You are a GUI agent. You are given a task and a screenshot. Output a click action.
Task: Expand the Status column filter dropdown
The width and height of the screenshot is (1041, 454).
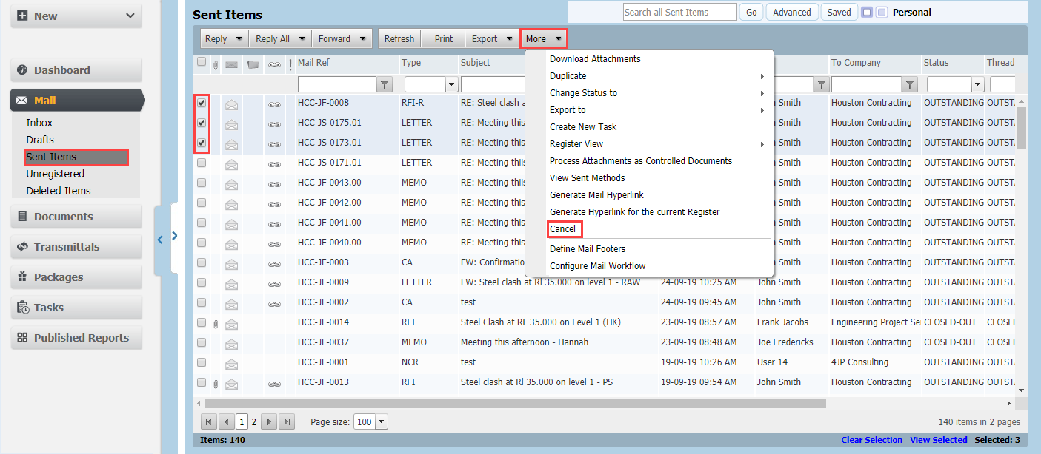(977, 85)
